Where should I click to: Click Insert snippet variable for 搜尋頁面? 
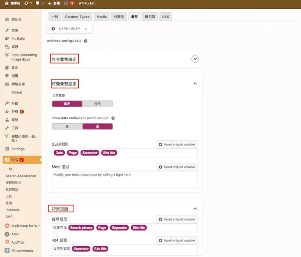point(177,219)
